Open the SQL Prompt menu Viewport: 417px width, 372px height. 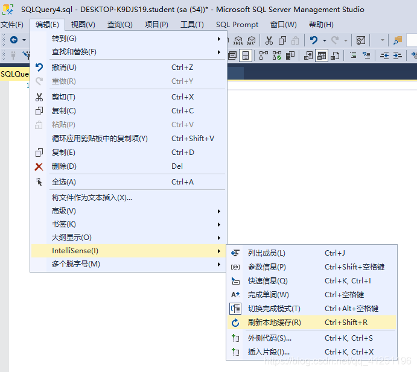point(237,25)
